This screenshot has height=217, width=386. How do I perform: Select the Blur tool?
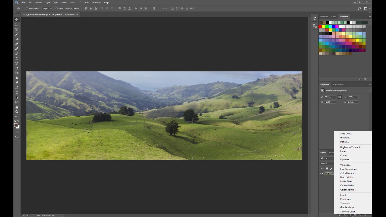(17, 78)
